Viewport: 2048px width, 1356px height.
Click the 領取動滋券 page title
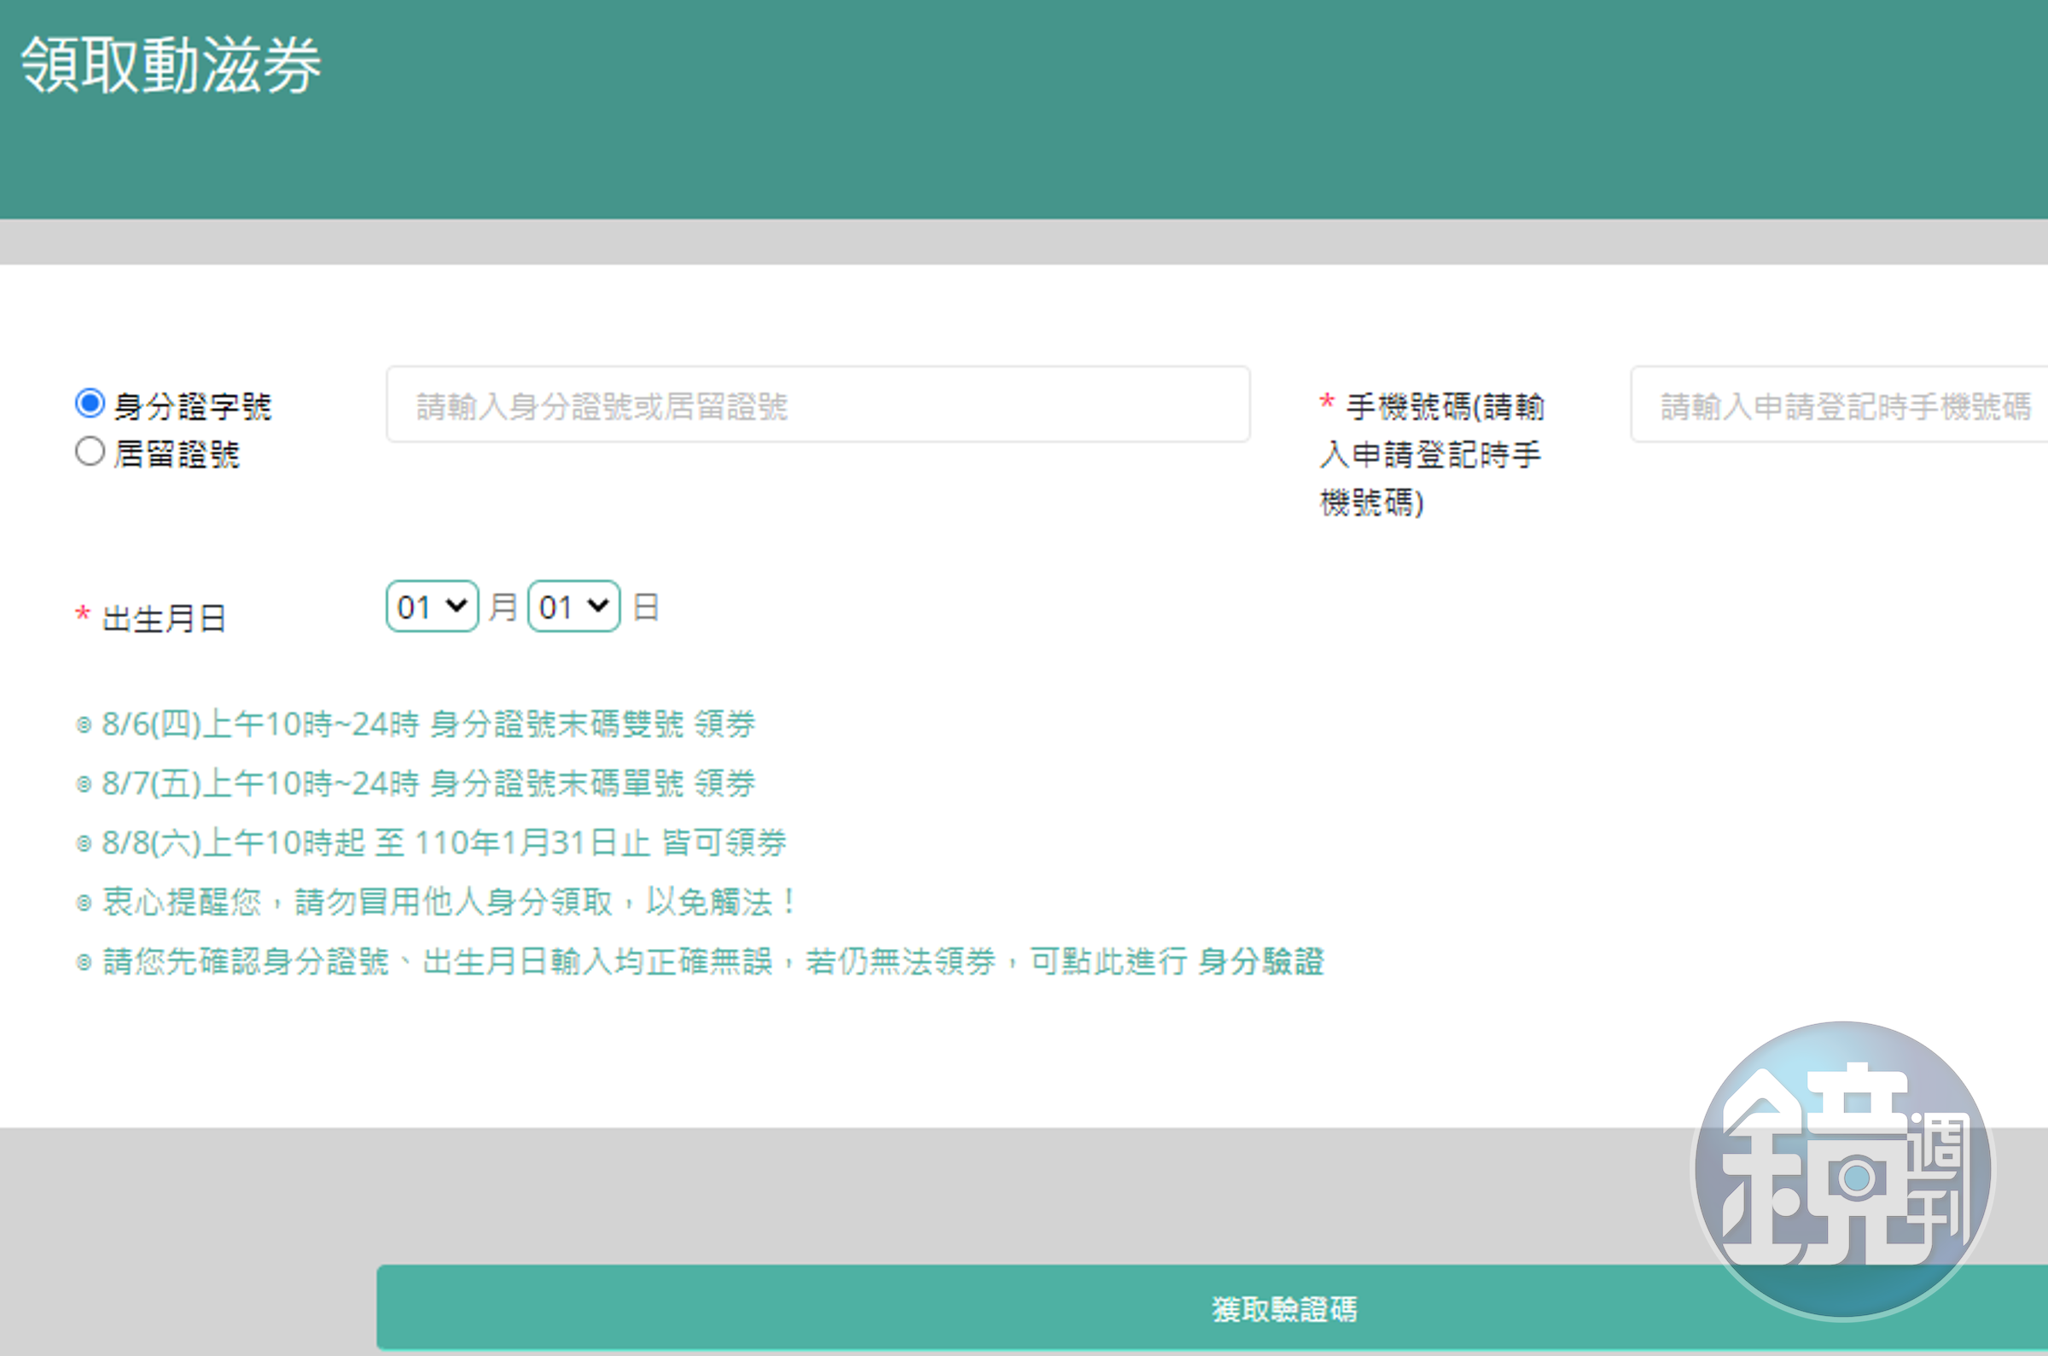point(172,65)
